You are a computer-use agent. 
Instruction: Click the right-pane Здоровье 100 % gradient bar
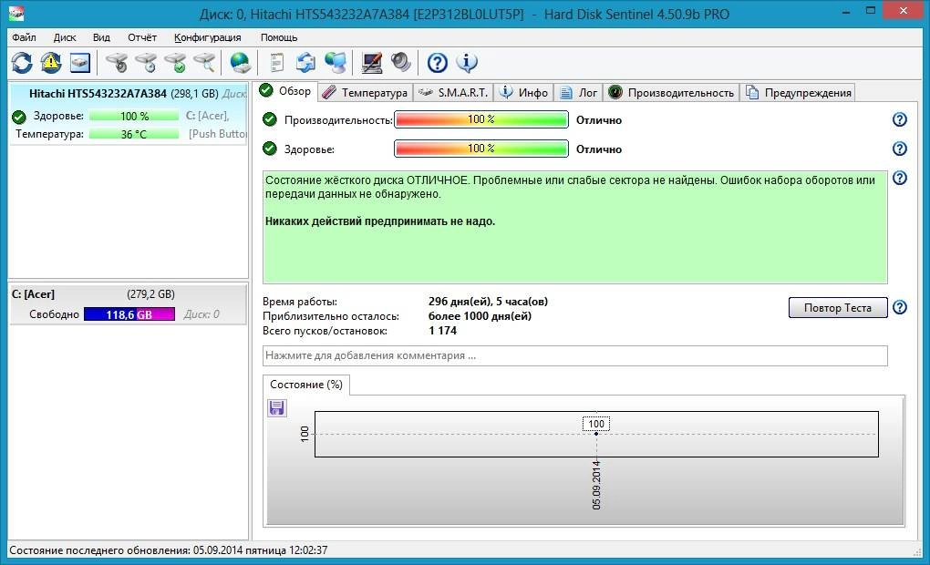481,149
